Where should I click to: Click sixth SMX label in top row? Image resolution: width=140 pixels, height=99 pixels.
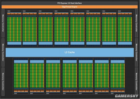(88, 11)
